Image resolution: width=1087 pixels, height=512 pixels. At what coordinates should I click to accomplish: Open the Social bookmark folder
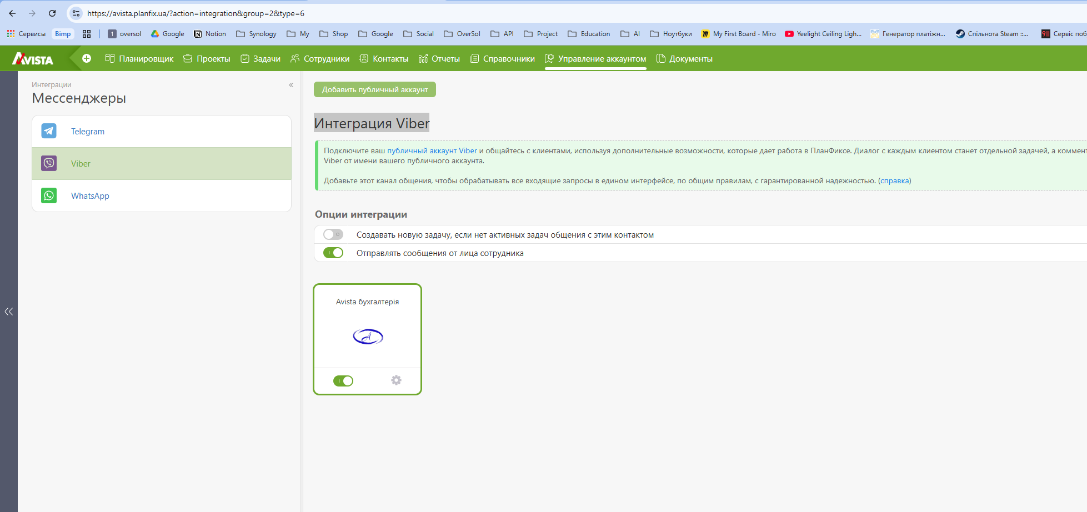418,34
